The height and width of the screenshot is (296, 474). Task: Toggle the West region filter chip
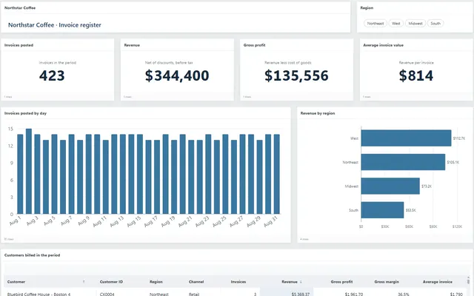point(395,23)
